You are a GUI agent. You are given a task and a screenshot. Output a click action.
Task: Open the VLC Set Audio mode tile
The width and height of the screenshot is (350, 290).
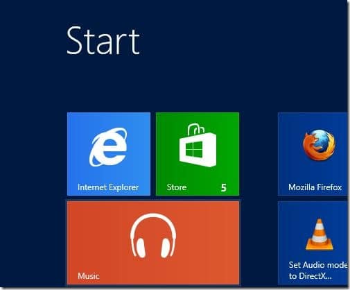tap(313, 243)
